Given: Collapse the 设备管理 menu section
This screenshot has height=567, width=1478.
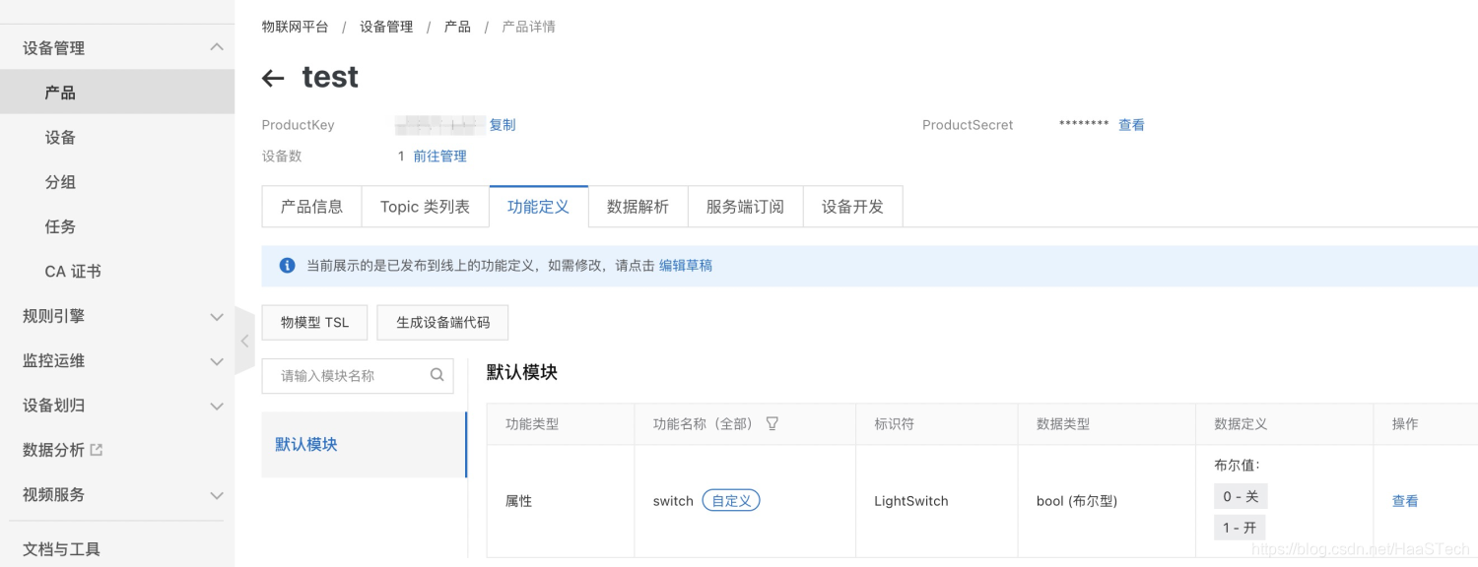Looking at the screenshot, I should pyautogui.click(x=217, y=47).
